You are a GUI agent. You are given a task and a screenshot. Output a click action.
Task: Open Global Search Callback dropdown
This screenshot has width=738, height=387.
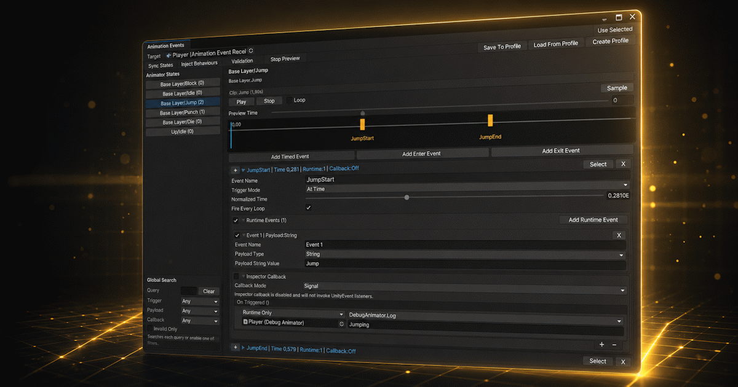click(200, 321)
